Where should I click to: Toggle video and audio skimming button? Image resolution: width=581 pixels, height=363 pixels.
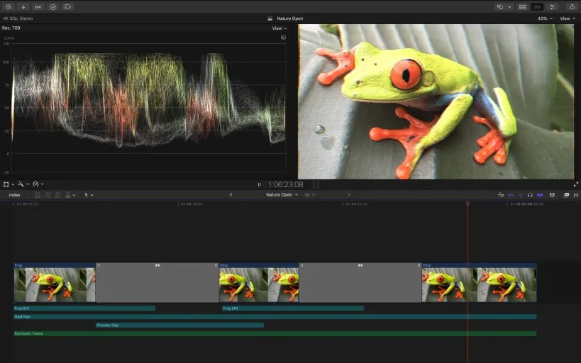coord(511,195)
